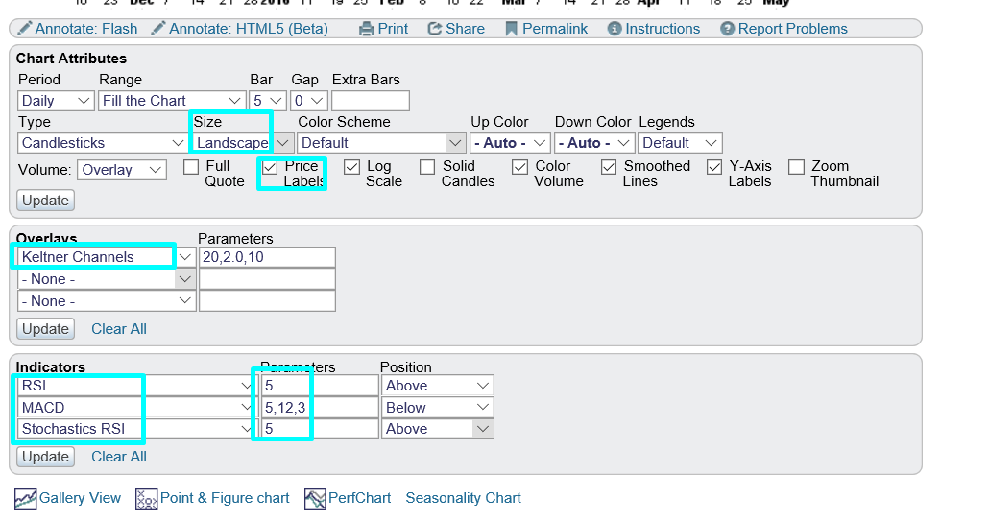Image resolution: width=989 pixels, height=520 pixels.
Task: Click the Report Problems help icon
Action: (728, 29)
